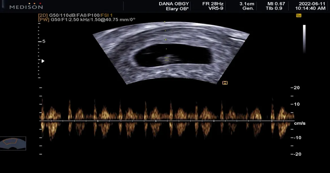Click the 10:14:40 AM time
Screen dimensions: 330x173
(311, 8)
